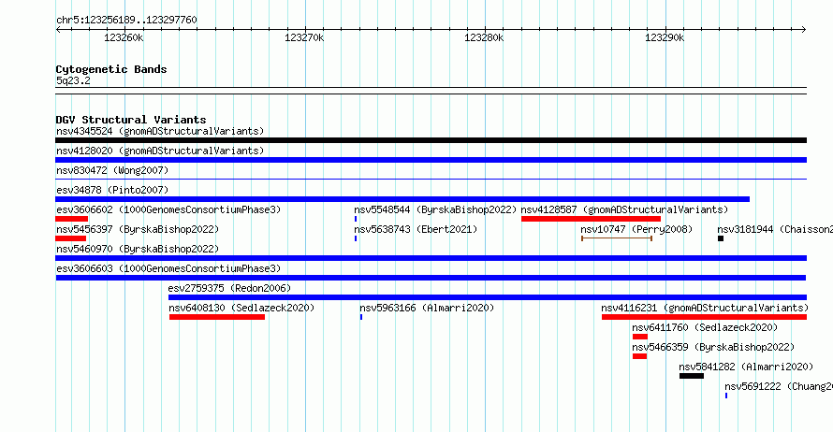
Task: Open nsv6411760 (Sedlazeck2020) label
Action: [x=705, y=327]
